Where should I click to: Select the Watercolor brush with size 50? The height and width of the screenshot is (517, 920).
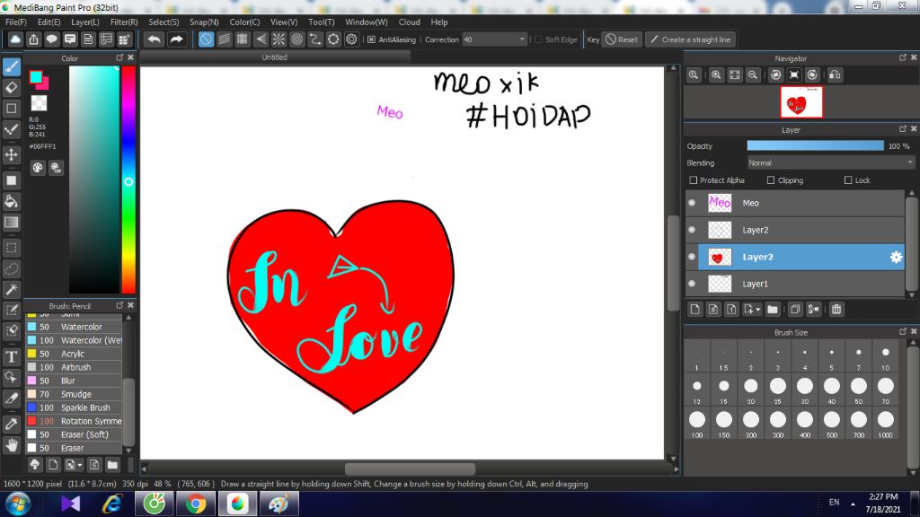click(x=74, y=327)
